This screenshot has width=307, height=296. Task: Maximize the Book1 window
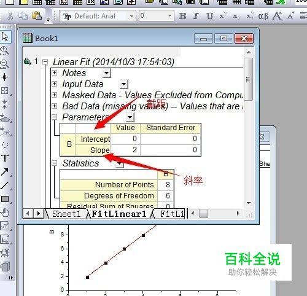click(x=223, y=39)
